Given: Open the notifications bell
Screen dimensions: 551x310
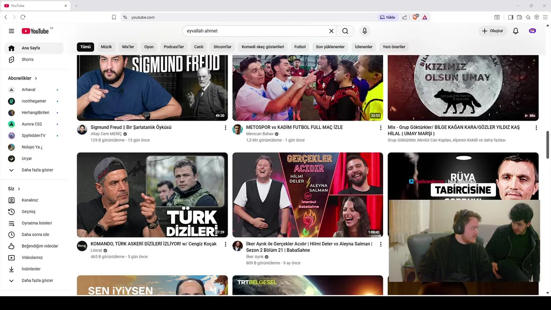Looking at the screenshot, I should tap(516, 31).
